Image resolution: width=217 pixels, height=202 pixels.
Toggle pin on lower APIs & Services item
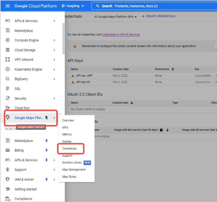46,160
